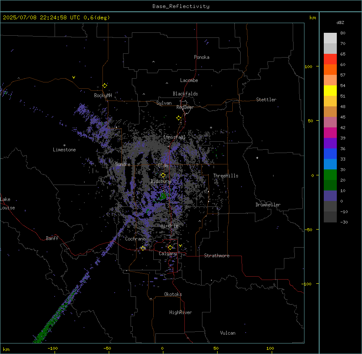
Task: Click the Didsbury city label
Action: click(x=161, y=181)
